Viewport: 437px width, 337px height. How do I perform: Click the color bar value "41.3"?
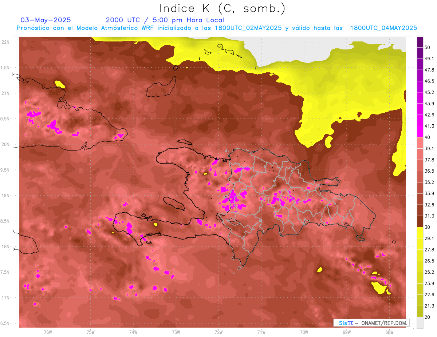coord(430,126)
